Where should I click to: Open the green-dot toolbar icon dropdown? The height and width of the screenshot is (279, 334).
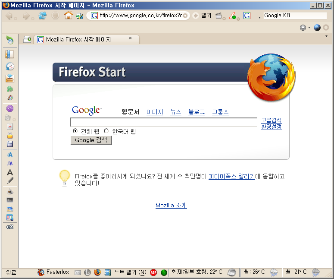[x=238, y=19]
